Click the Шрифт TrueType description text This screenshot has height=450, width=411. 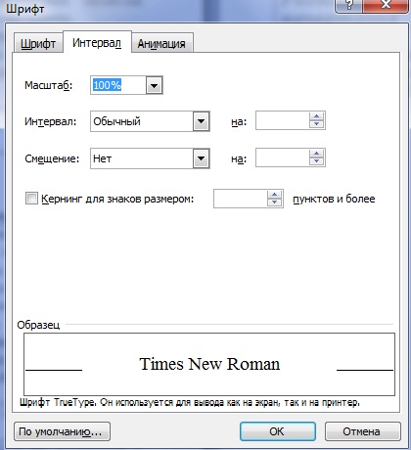point(190,403)
